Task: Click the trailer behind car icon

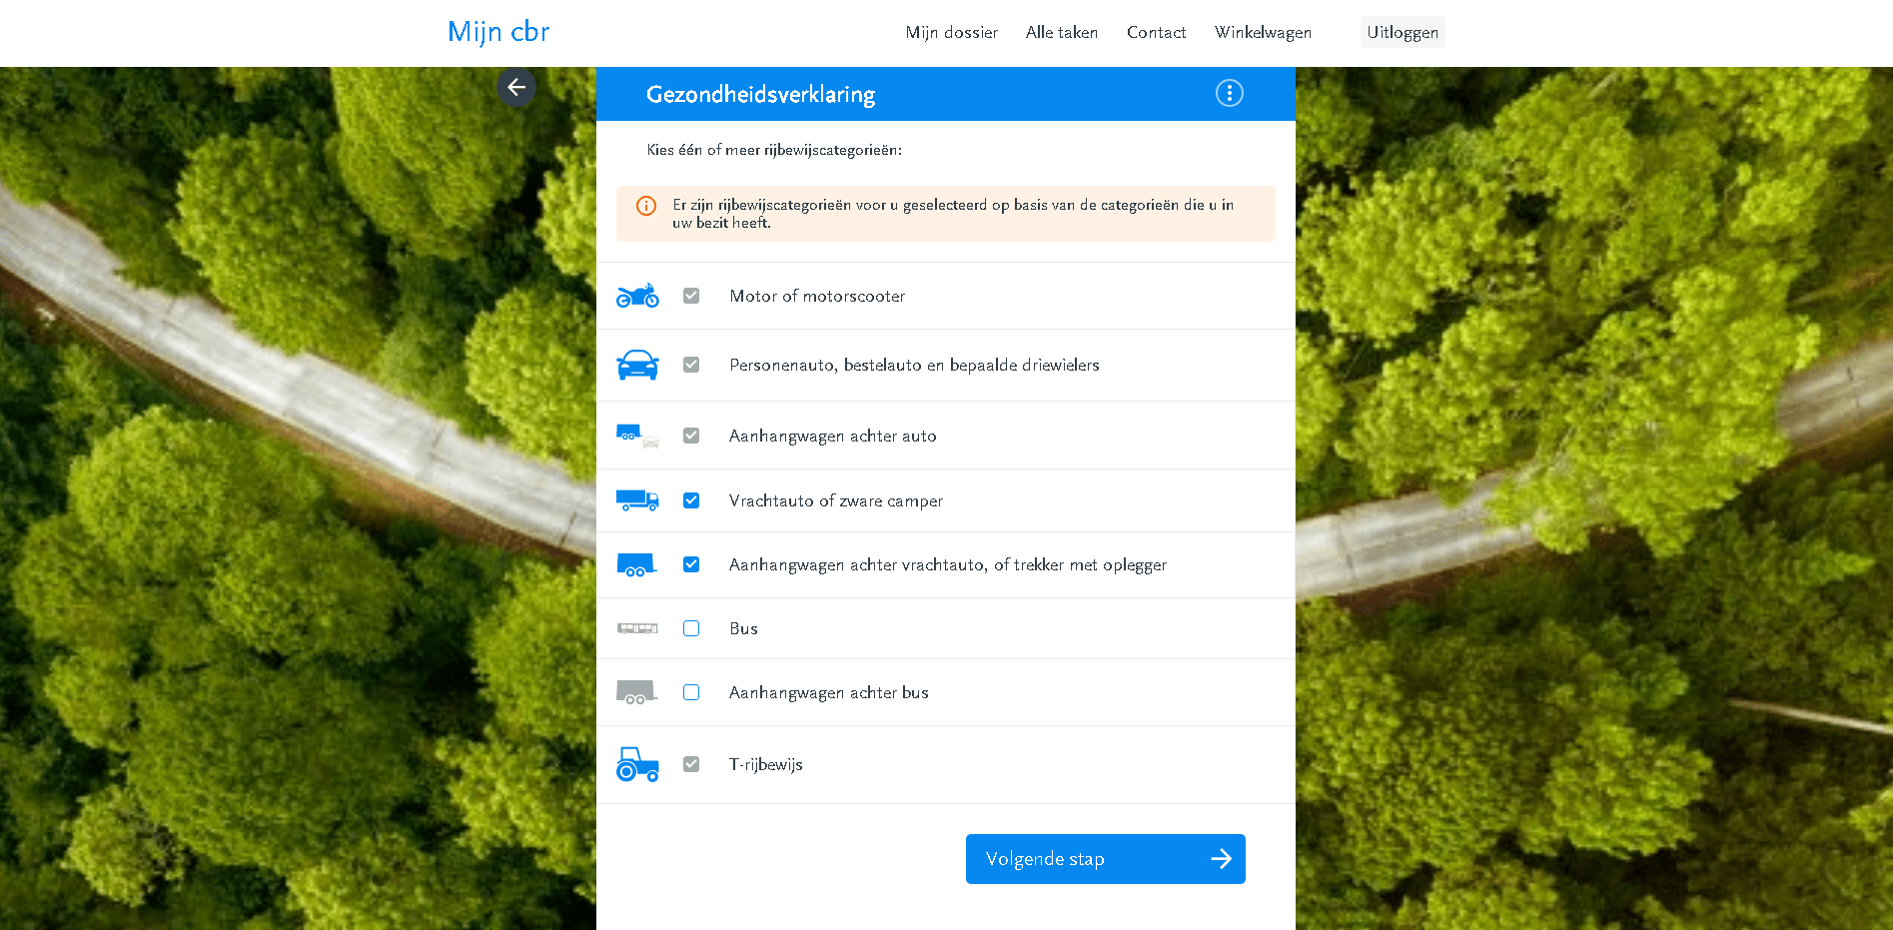Action: point(637,436)
